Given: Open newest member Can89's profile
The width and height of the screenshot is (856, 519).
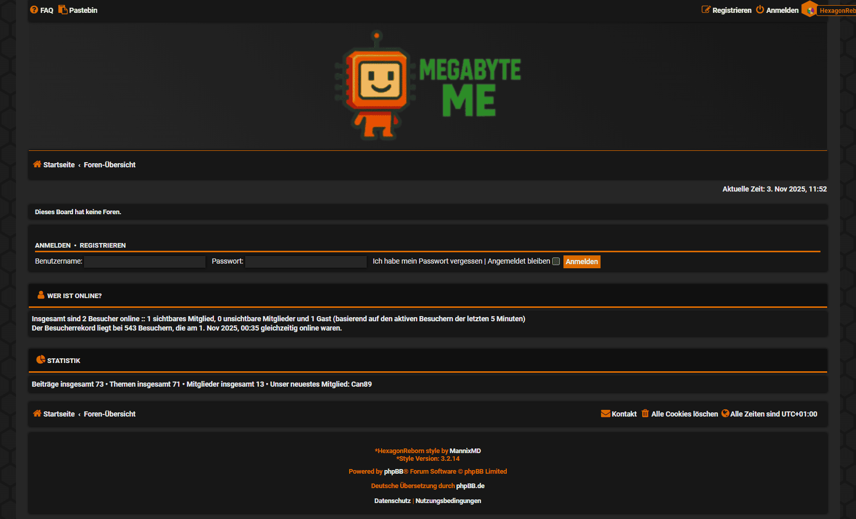Looking at the screenshot, I should tap(361, 384).
